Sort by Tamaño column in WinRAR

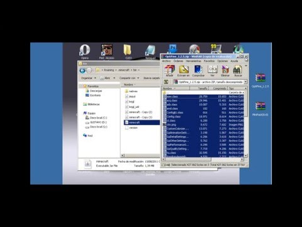199,88
